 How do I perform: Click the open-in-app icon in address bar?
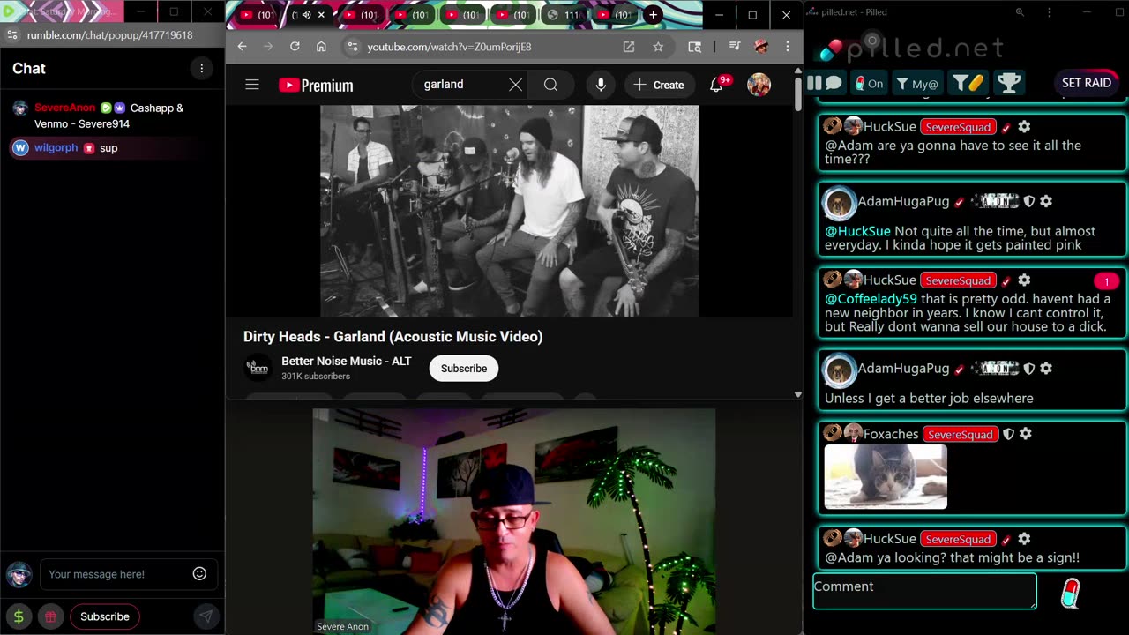click(629, 47)
